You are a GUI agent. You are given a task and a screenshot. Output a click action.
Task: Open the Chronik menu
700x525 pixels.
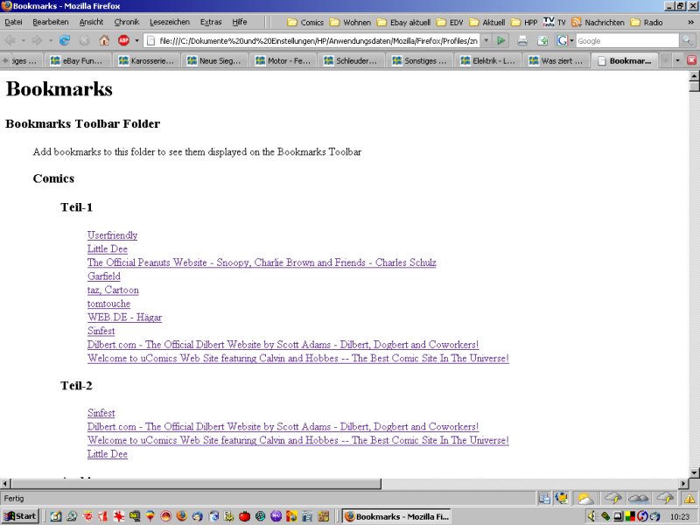tap(126, 22)
